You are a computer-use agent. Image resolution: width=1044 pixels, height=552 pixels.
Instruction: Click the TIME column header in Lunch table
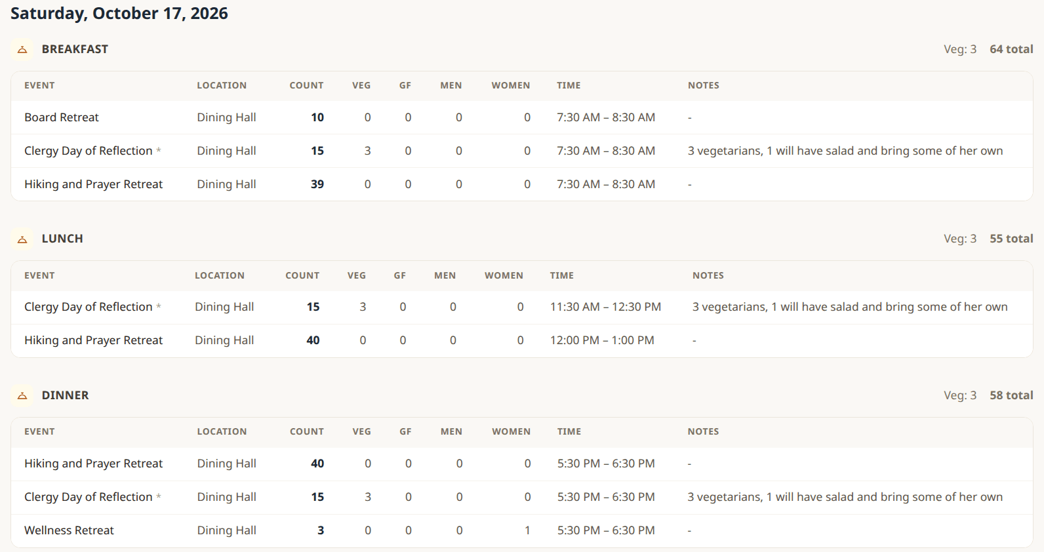tap(562, 275)
